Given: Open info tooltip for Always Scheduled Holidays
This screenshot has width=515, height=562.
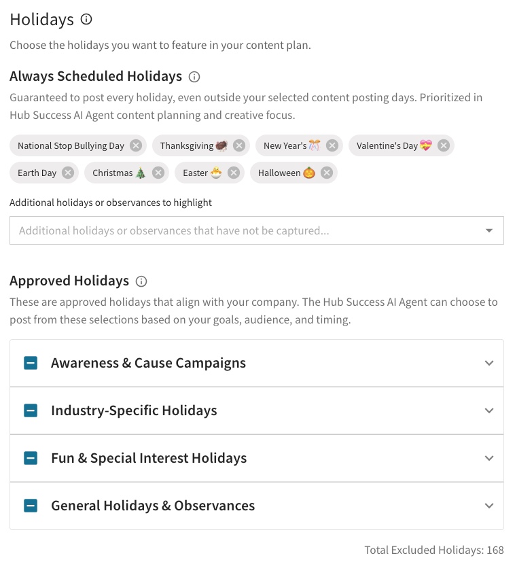Looking at the screenshot, I should [x=194, y=77].
